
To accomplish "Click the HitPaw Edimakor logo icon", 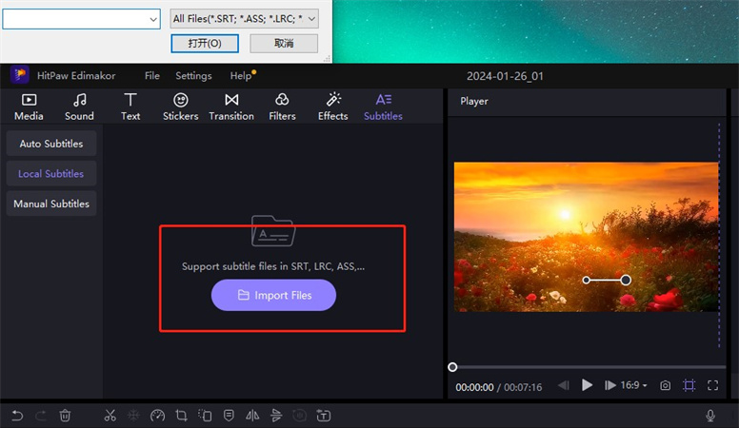I will click(20, 74).
